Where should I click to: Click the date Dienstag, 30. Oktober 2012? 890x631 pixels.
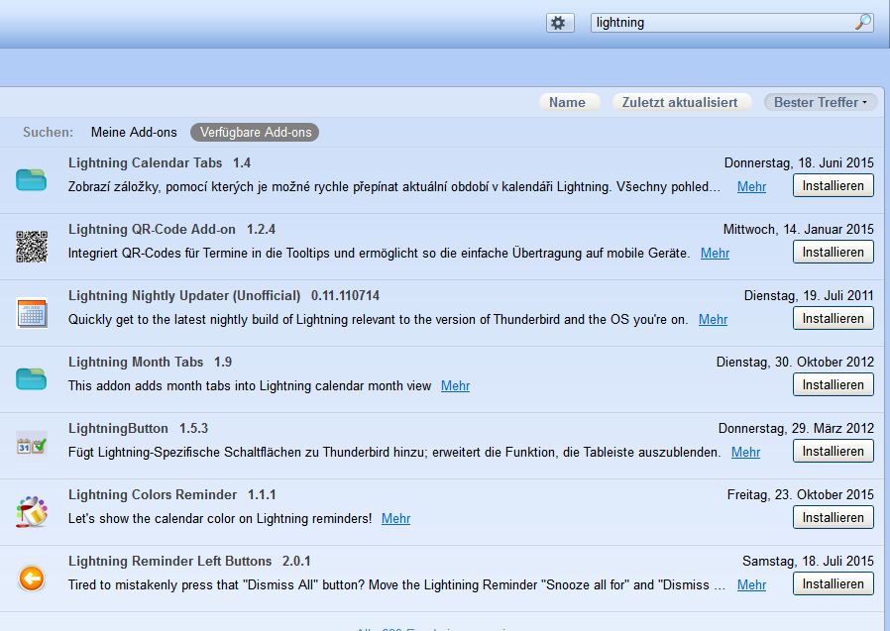coord(795,362)
